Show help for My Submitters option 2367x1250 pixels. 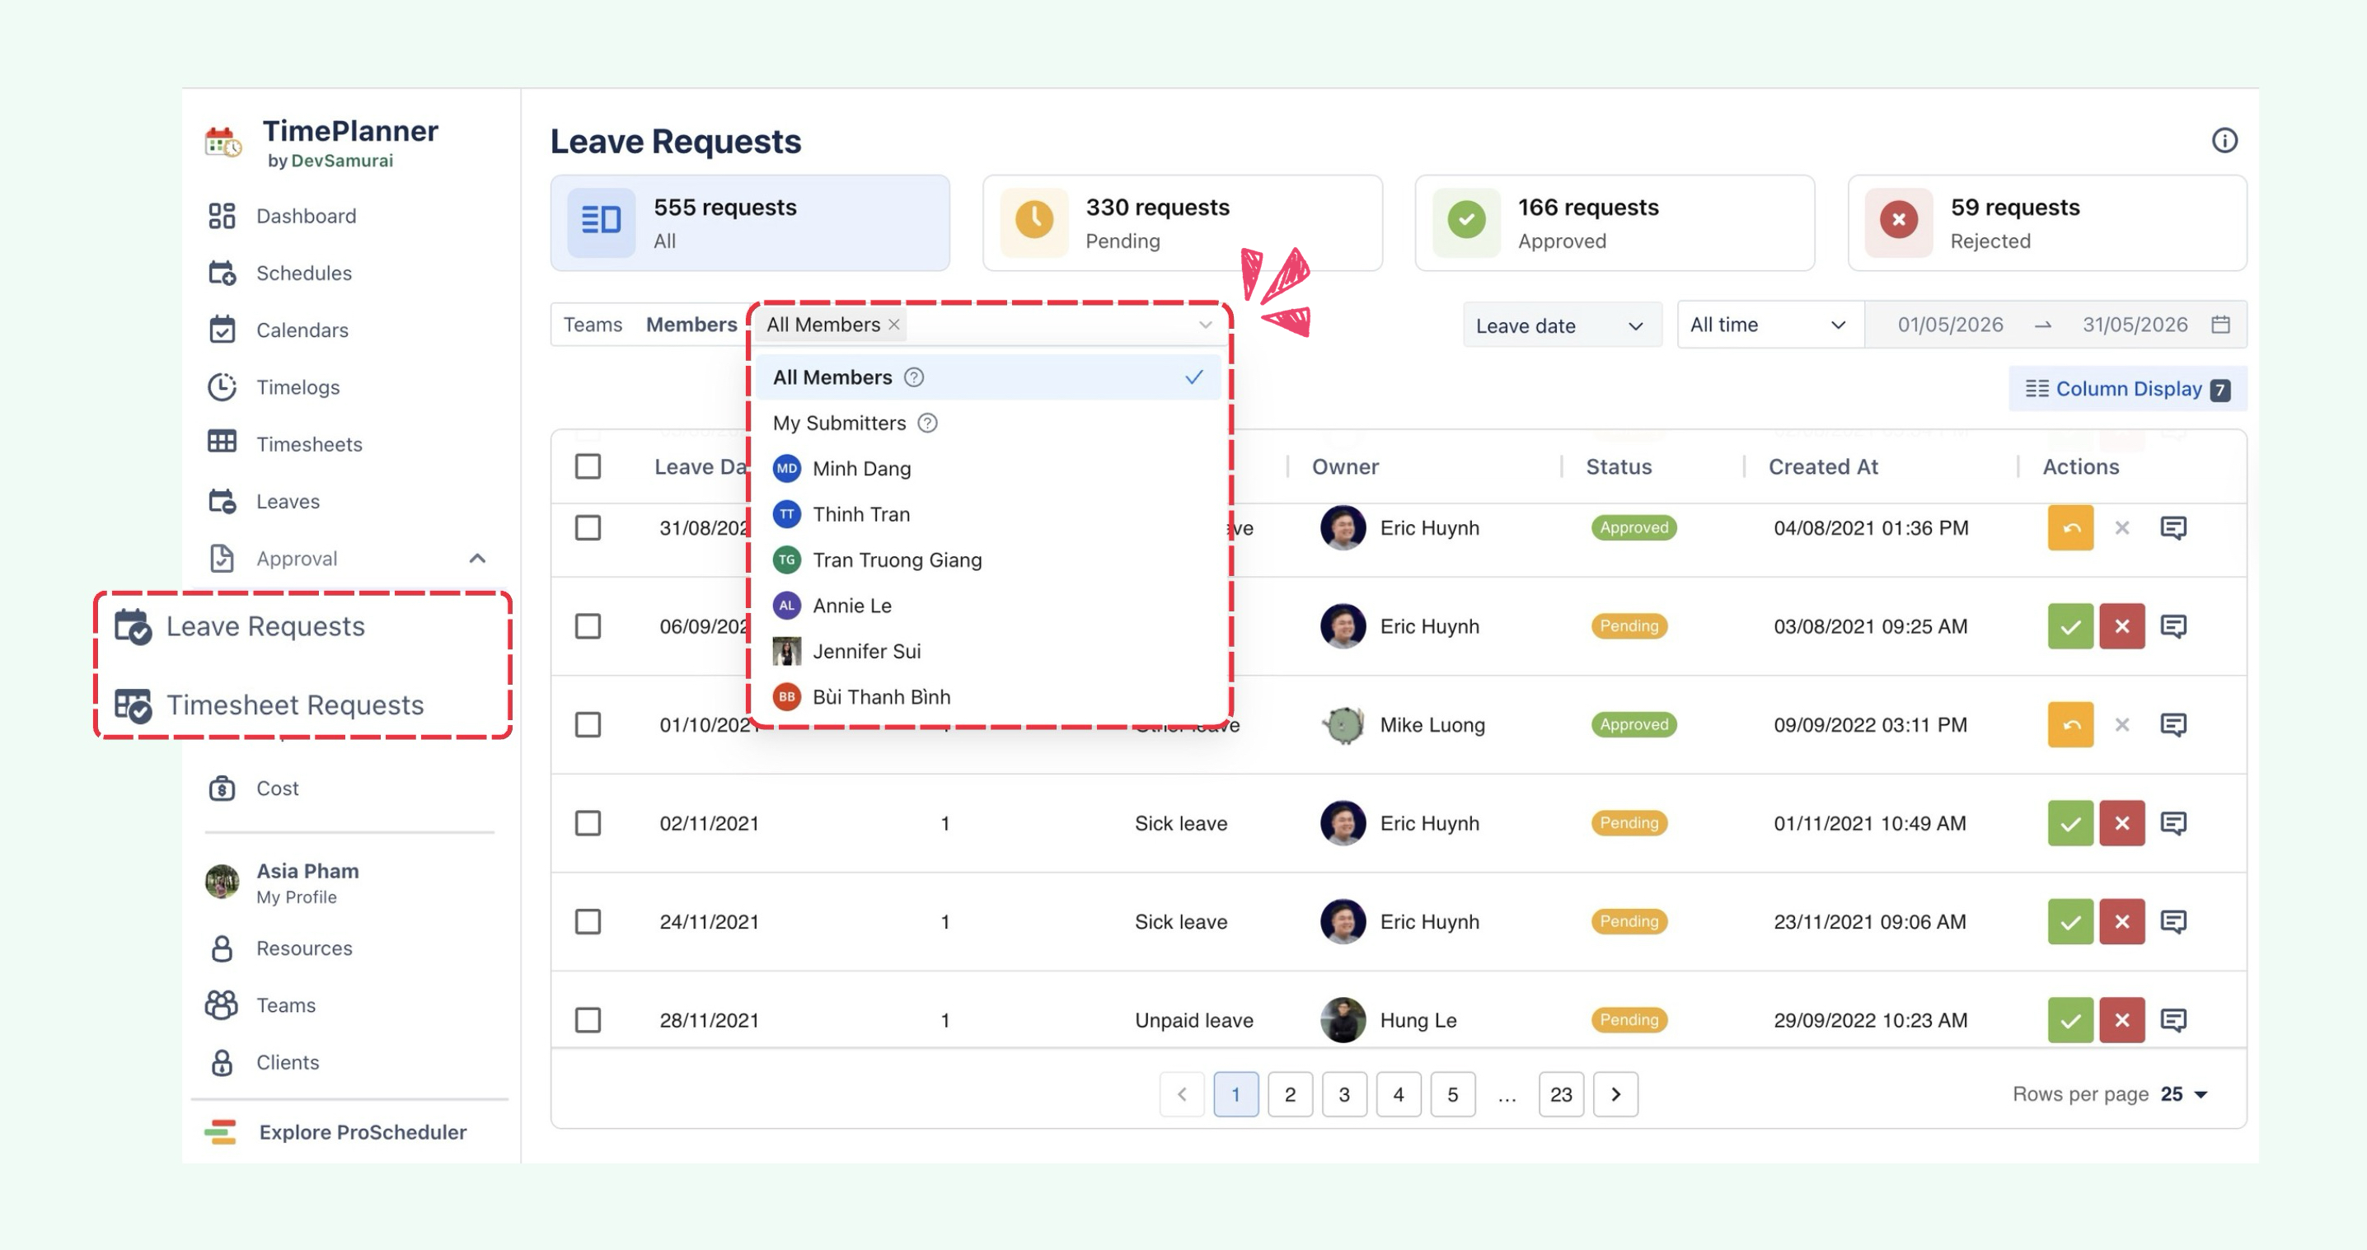pyautogui.click(x=927, y=424)
